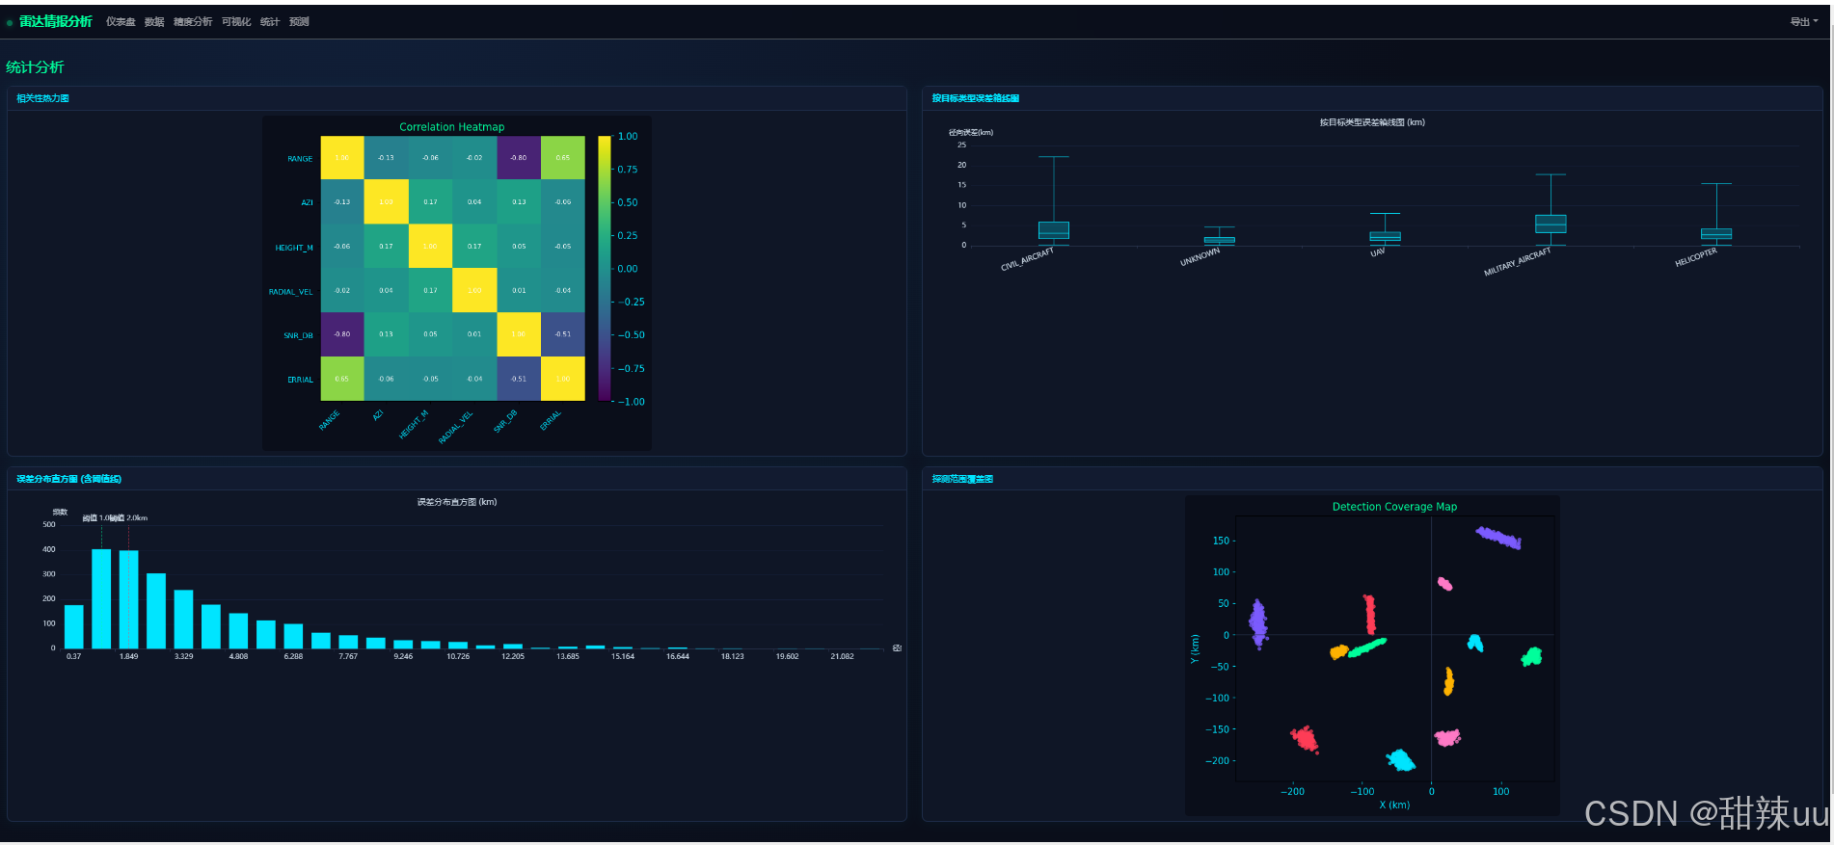
Task: Click the CIVIL_AIRCRAFT box in boxplot
Action: coord(1053,230)
